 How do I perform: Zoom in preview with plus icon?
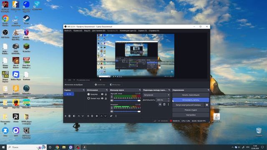(x=74, y=80)
